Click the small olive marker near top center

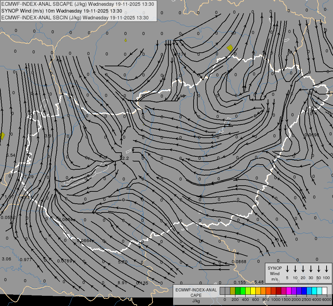pos(126,40)
